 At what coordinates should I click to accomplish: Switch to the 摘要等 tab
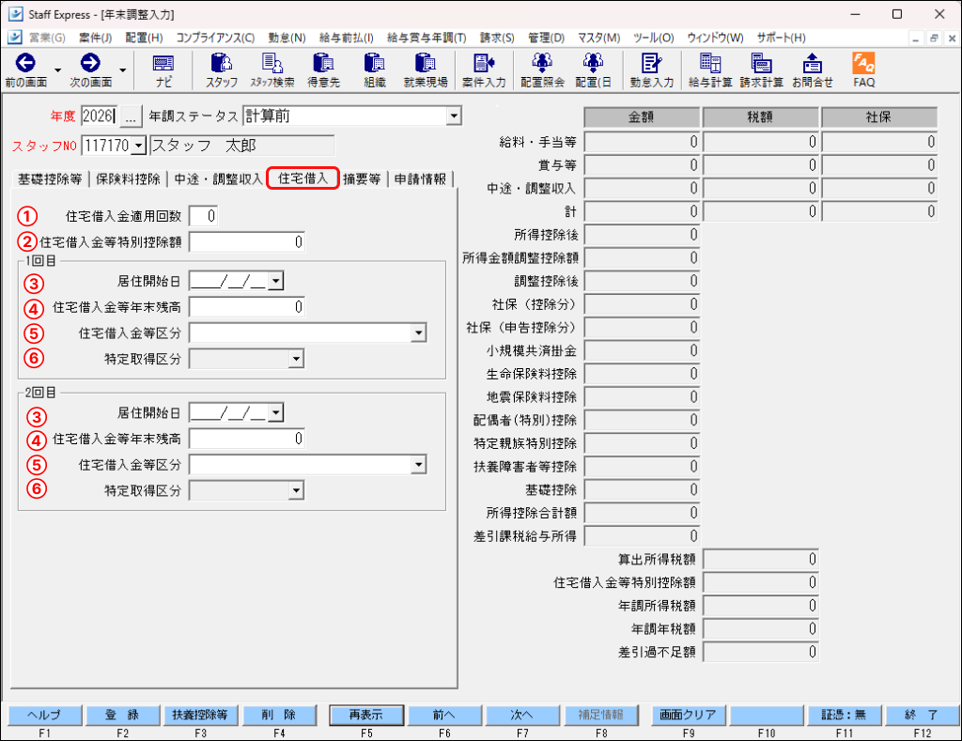click(x=362, y=179)
